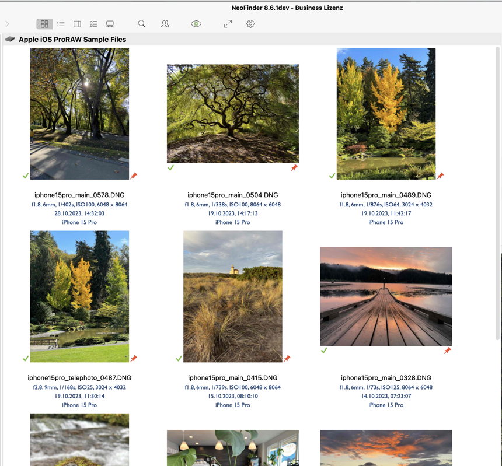Switch to list view
The image size is (502, 466).
pos(61,24)
